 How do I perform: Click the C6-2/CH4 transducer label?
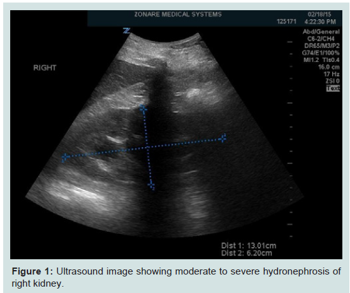(321, 39)
